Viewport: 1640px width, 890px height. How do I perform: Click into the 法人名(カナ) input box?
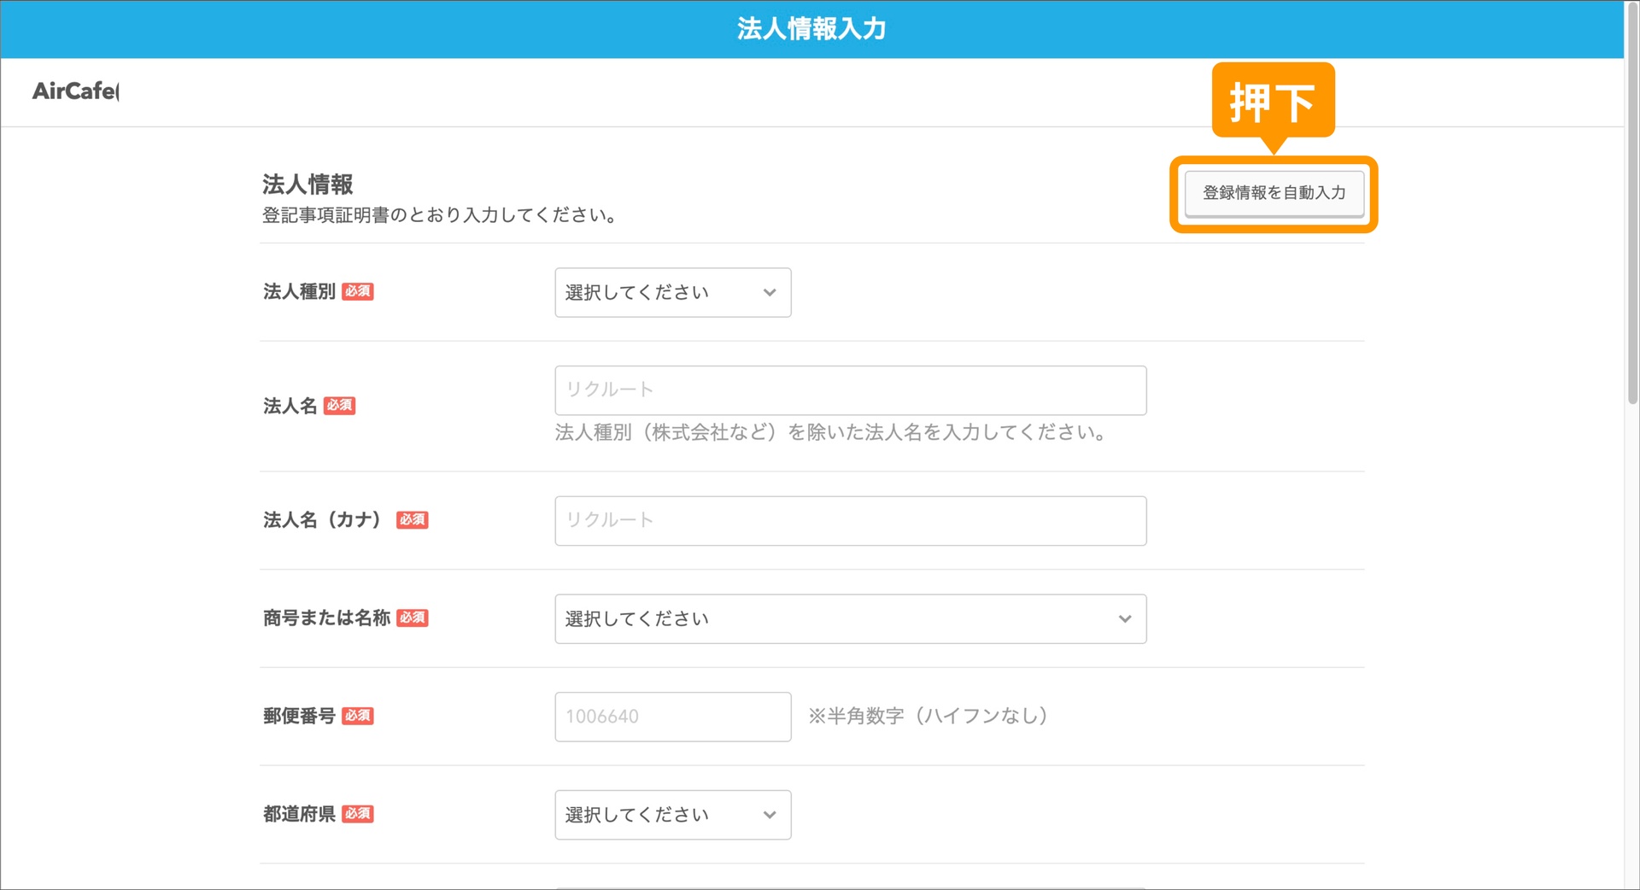pos(850,521)
